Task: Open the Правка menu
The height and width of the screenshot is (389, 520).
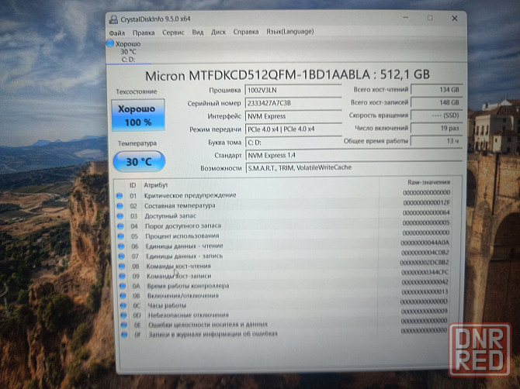Action: tap(144, 33)
